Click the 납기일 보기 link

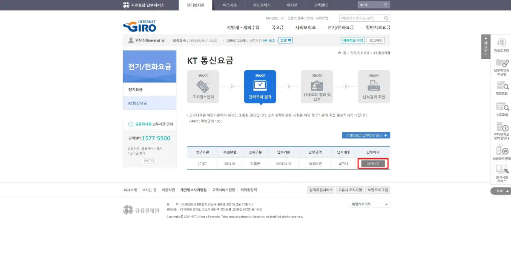point(137,153)
